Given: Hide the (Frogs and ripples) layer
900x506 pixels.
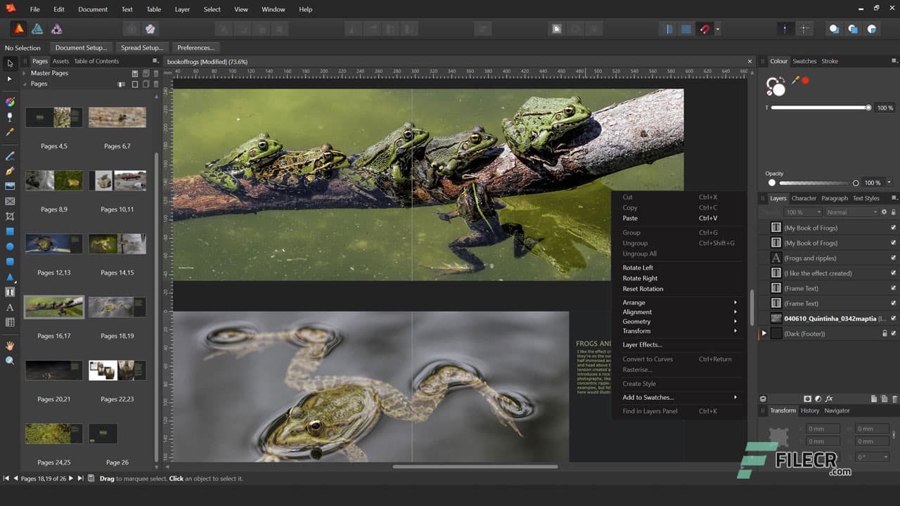Looking at the screenshot, I should click(892, 257).
